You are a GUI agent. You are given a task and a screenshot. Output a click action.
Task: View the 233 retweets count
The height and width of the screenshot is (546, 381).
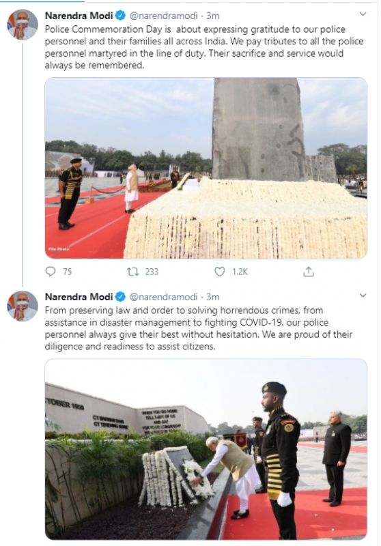coord(152,272)
